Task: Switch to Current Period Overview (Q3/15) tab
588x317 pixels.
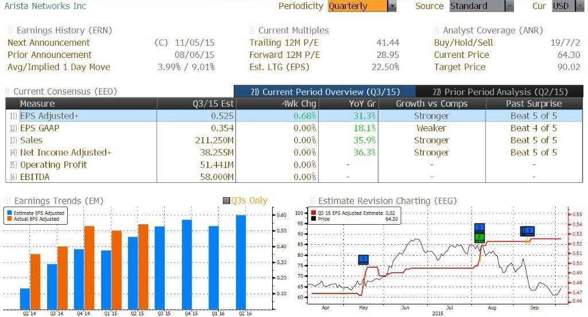Action: [x=325, y=92]
